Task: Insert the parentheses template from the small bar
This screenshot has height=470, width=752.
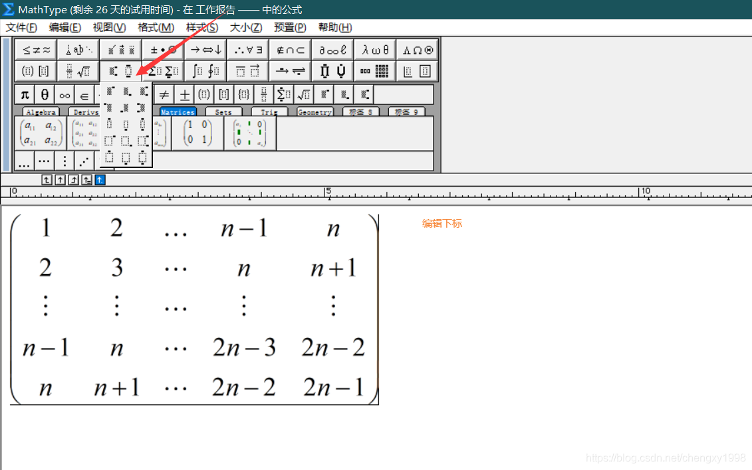Action: pos(204,95)
